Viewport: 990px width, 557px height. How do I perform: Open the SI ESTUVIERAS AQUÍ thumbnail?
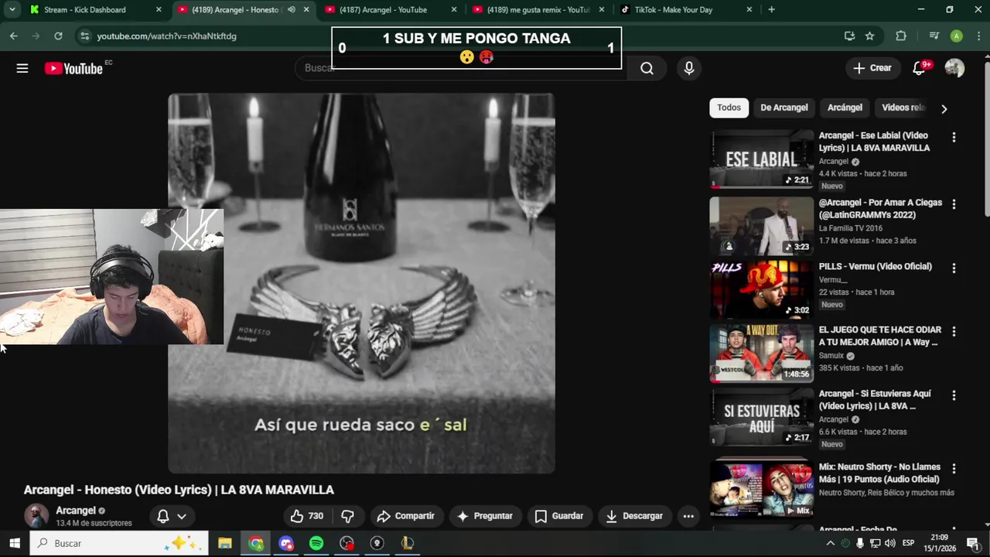[x=762, y=418]
